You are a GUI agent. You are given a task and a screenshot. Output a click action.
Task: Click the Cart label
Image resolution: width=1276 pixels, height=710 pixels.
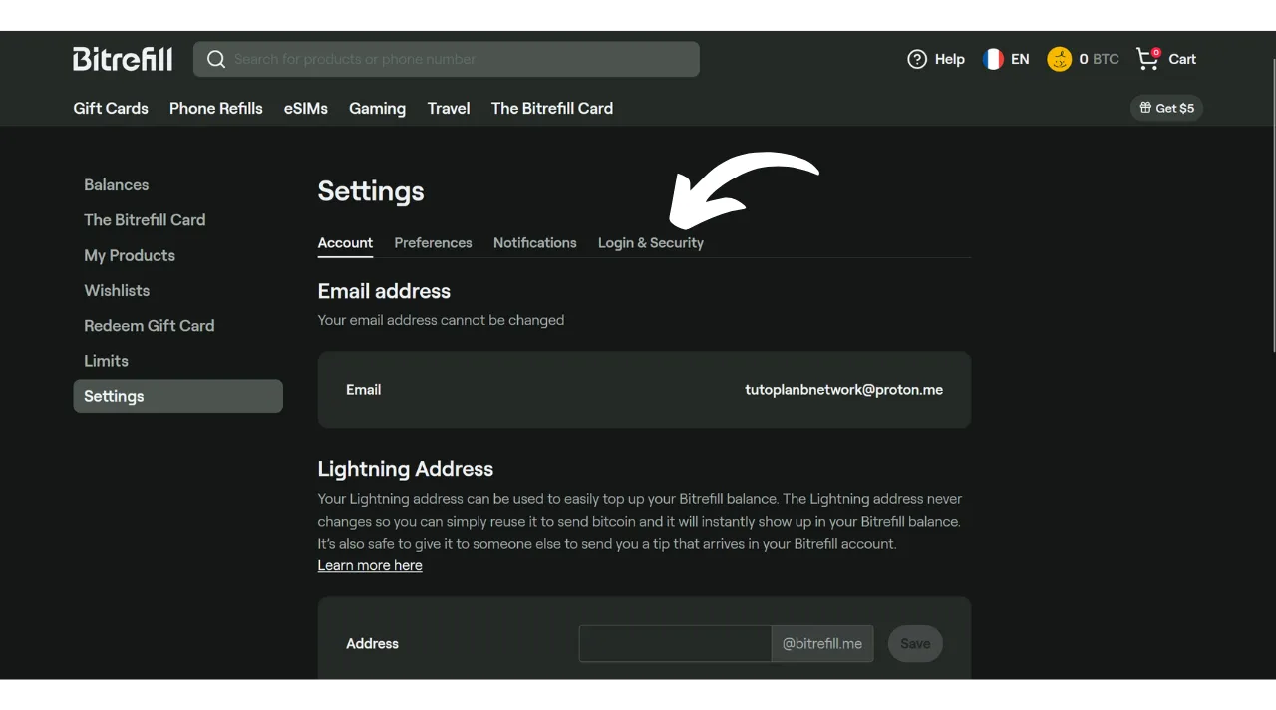[x=1182, y=59]
